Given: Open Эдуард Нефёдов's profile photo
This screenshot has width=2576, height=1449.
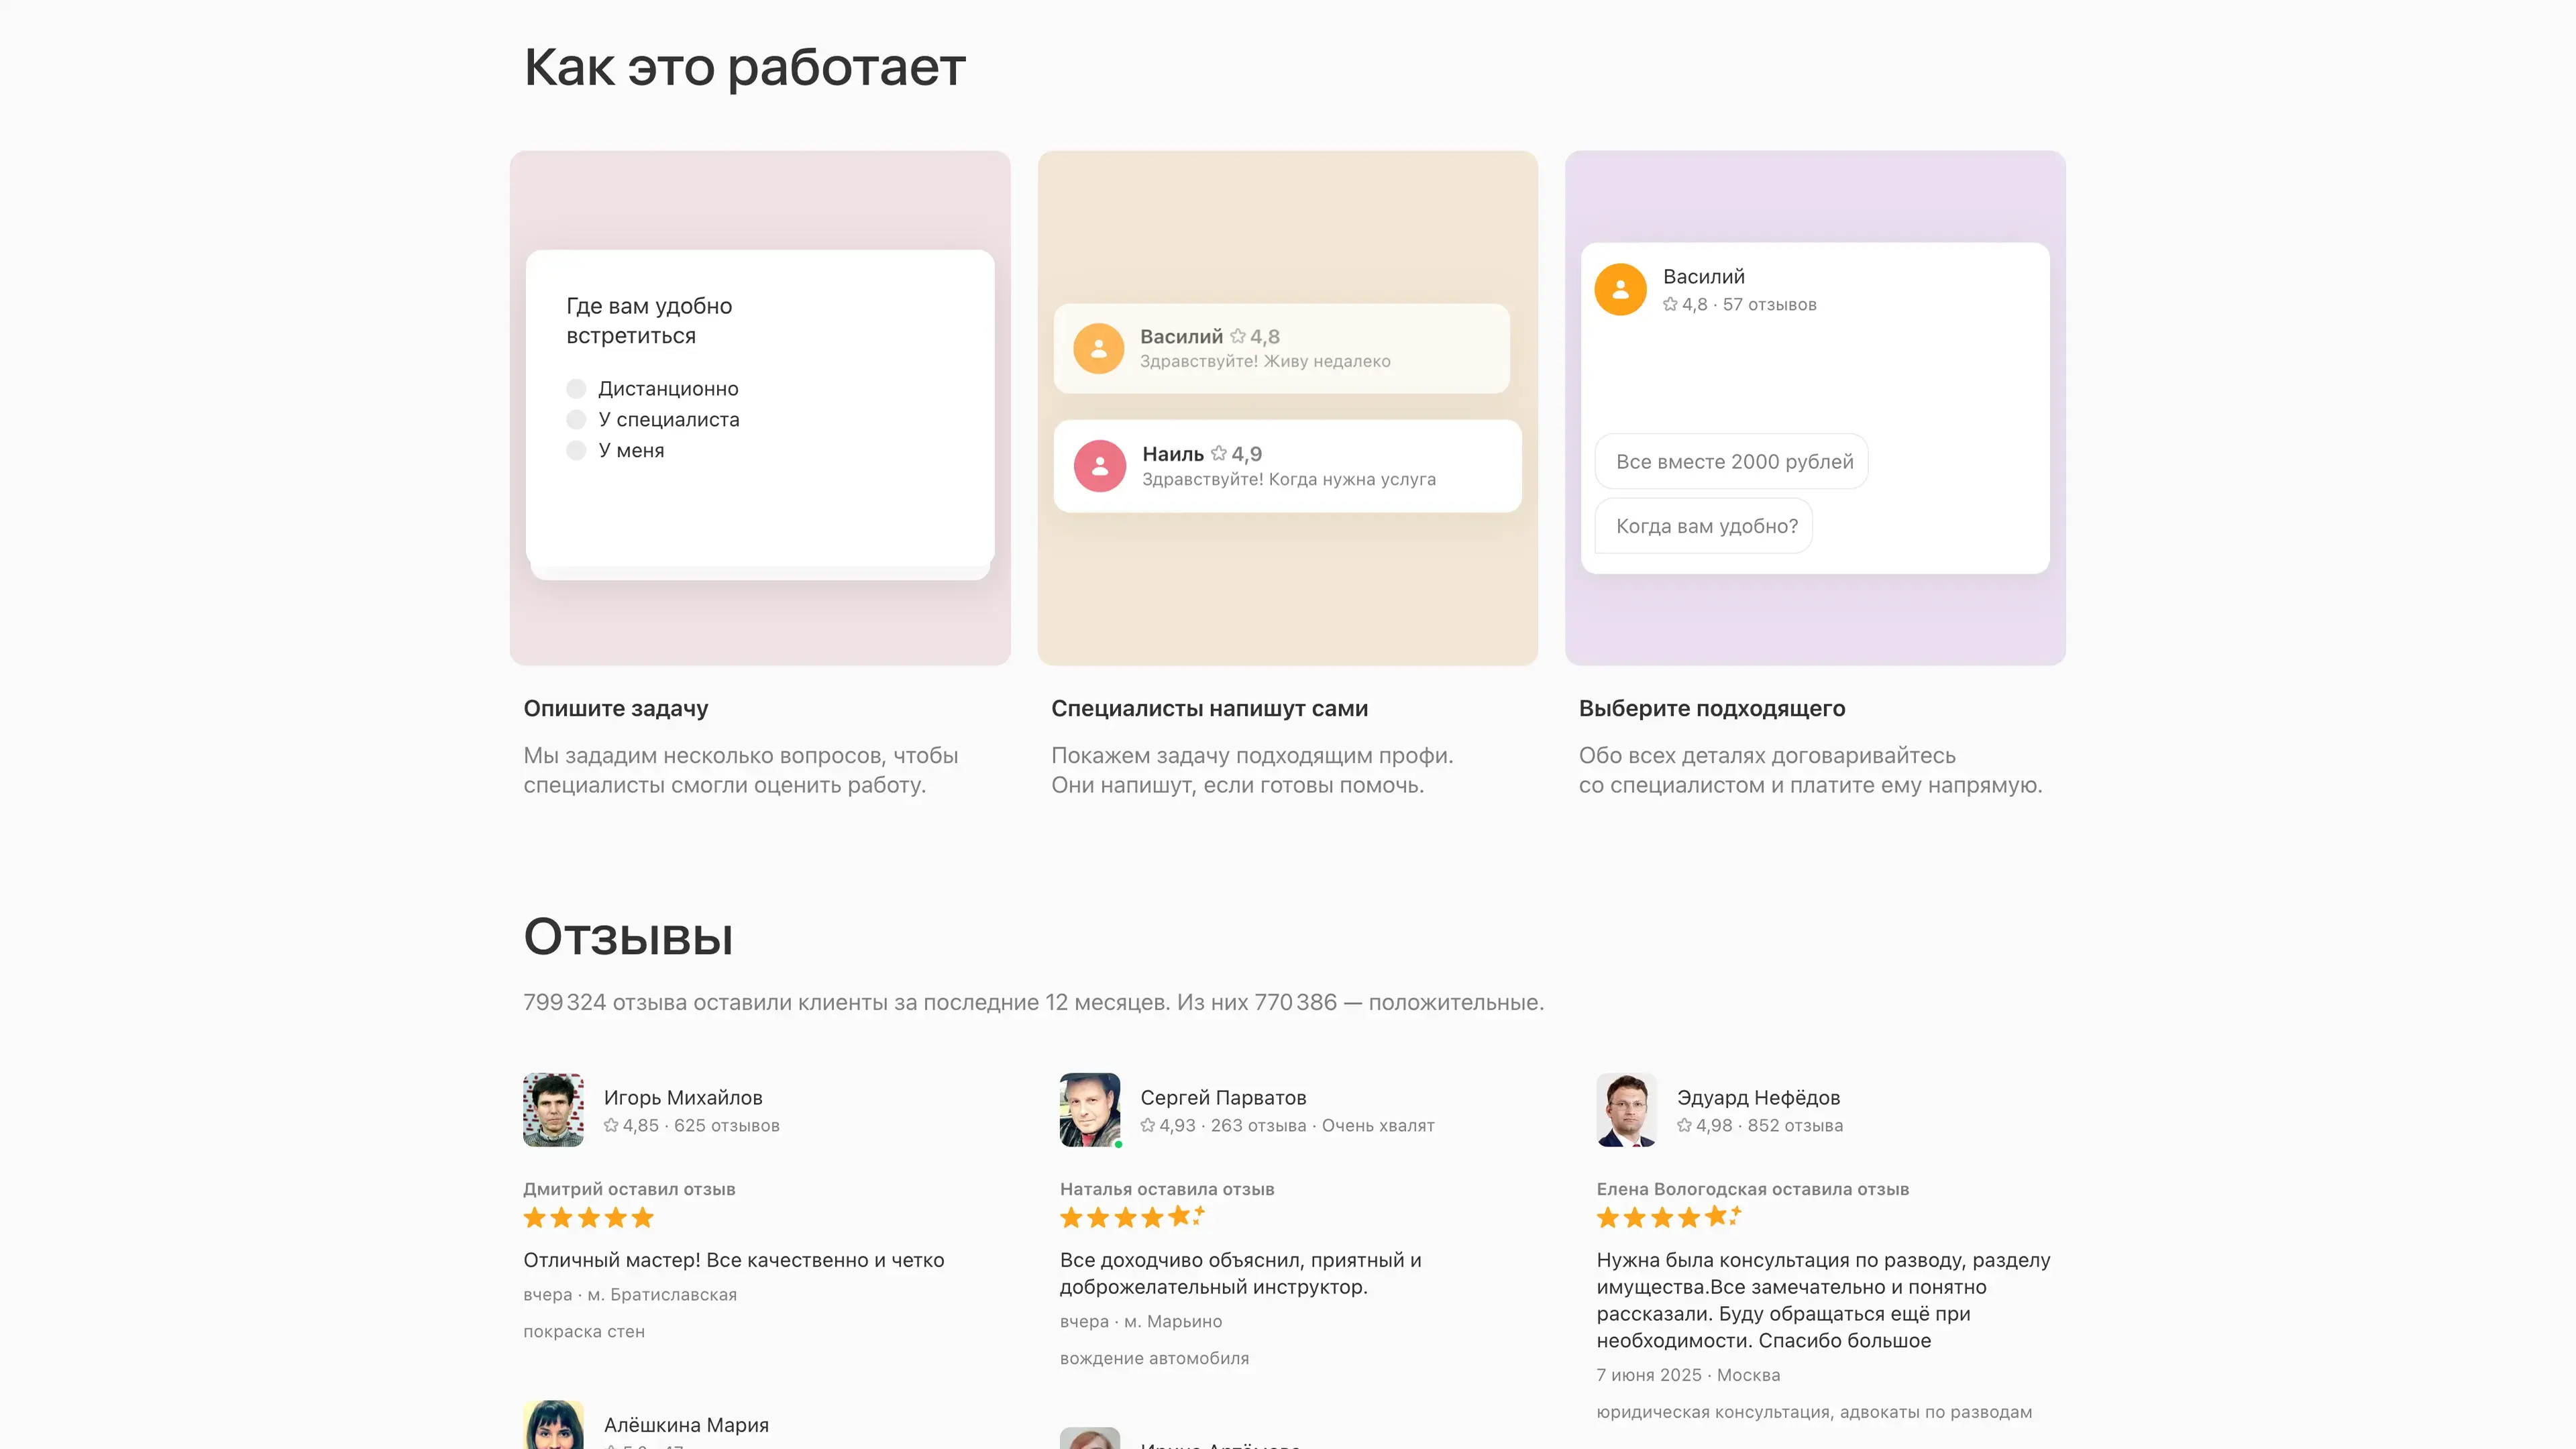Looking at the screenshot, I should (x=1626, y=1110).
